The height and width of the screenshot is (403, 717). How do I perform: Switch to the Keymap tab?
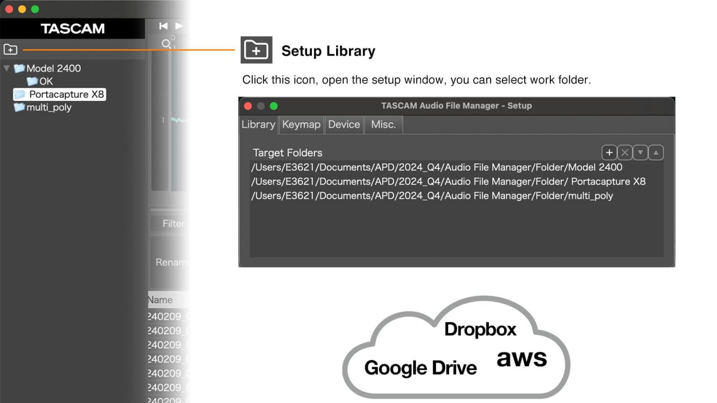(x=301, y=125)
